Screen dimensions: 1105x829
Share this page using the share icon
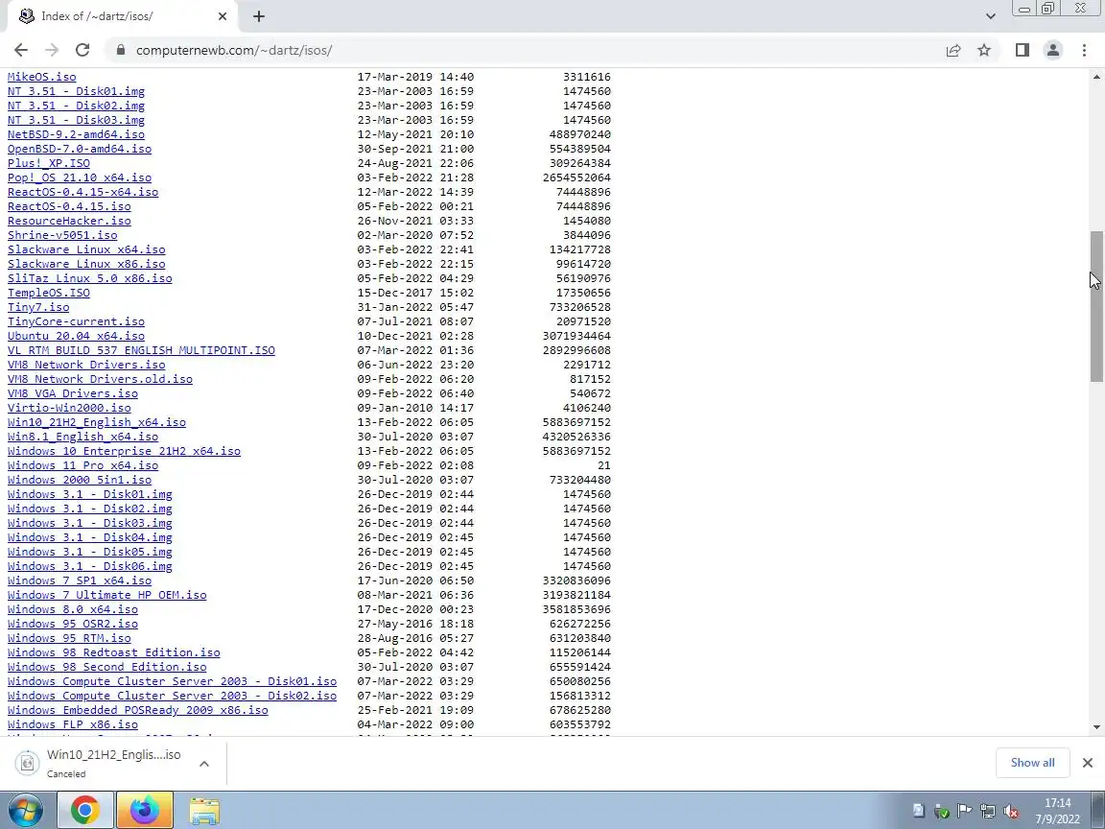[x=953, y=50]
